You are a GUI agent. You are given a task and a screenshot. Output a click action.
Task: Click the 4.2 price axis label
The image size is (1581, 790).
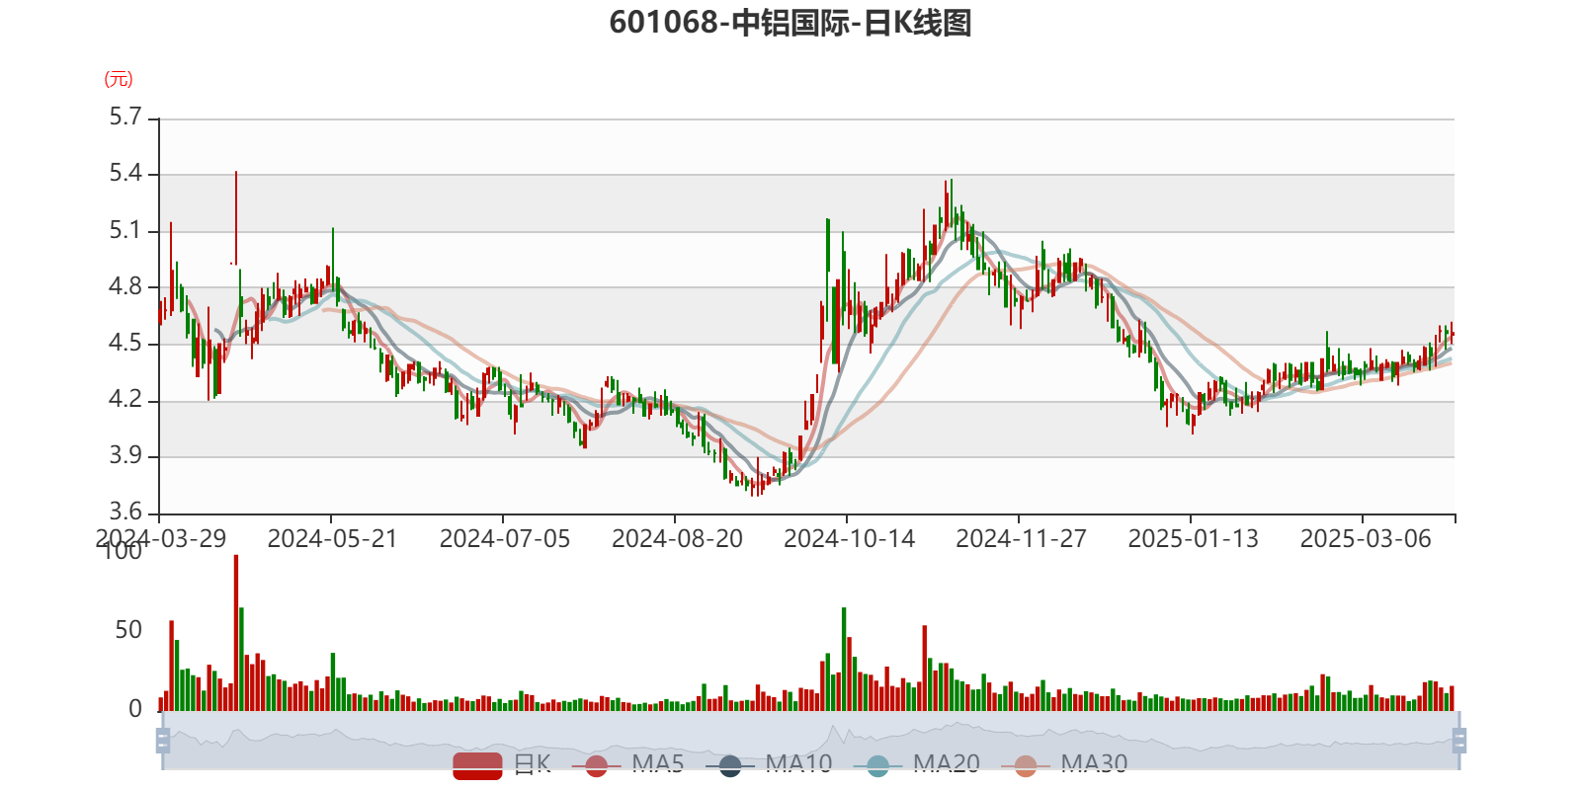tap(125, 400)
